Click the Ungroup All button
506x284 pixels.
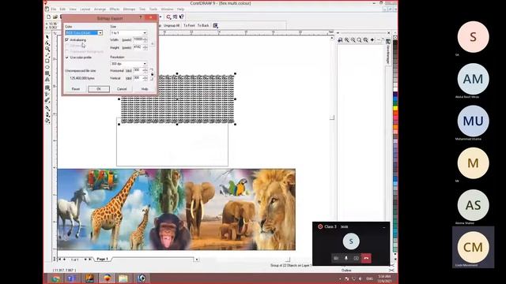pyautogui.click(x=172, y=25)
